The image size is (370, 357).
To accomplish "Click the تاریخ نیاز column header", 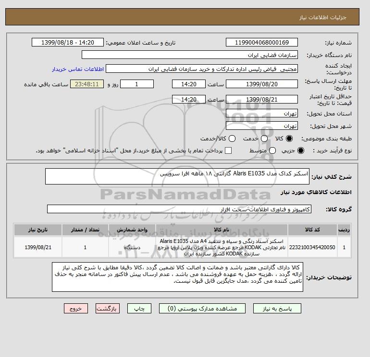I will pyautogui.click(x=38, y=230).
